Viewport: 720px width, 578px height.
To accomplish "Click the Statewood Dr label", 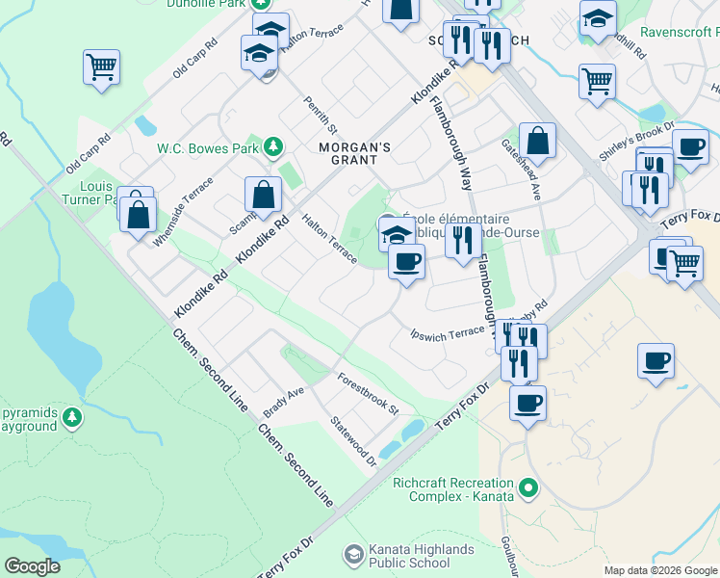I will point(353,441).
